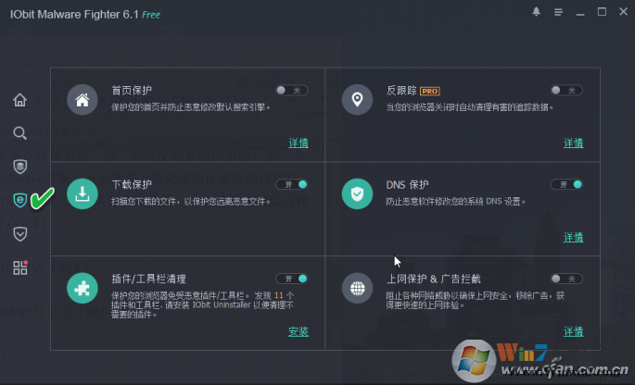Open the shield checkmark sidebar section

coord(19,234)
